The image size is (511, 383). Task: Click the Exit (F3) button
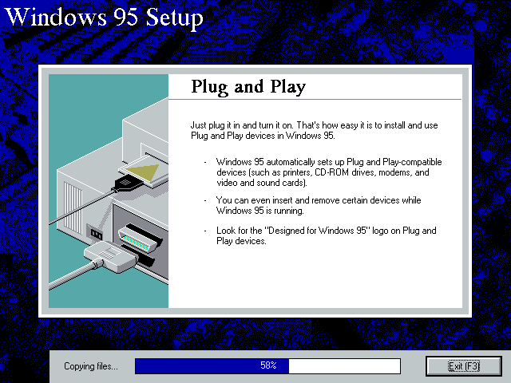(x=463, y=366)
